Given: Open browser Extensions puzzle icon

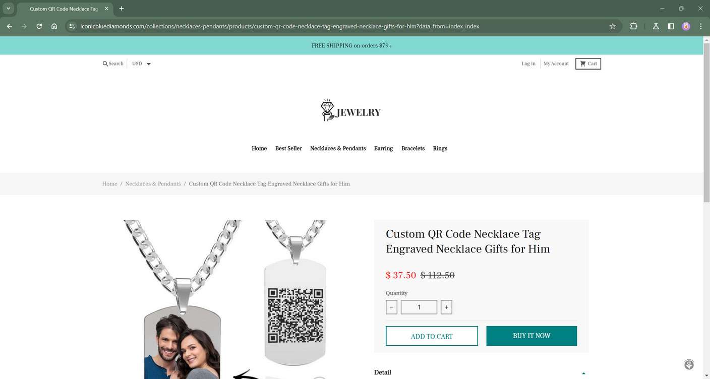Looking at the screenshot, I should (634, 26).
